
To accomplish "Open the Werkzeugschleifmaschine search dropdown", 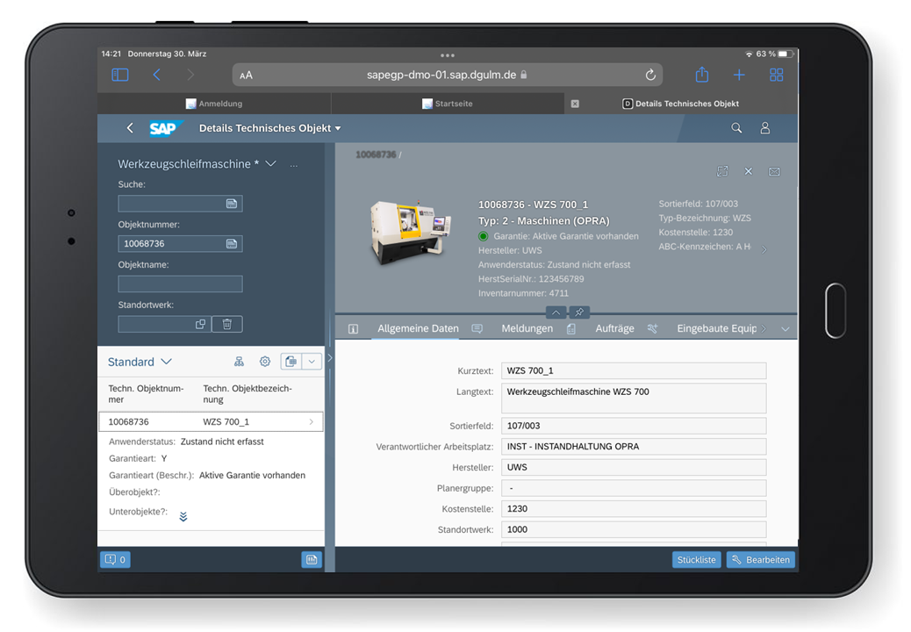I will tap(271, 163).
